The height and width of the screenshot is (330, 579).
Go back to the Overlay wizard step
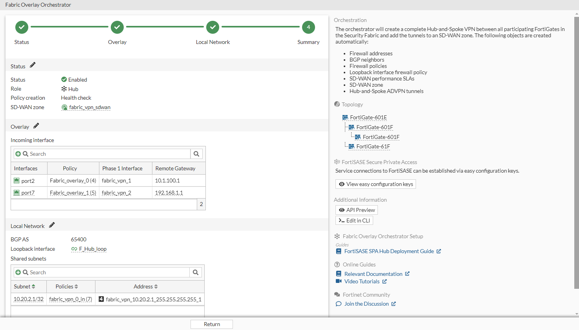117,27
